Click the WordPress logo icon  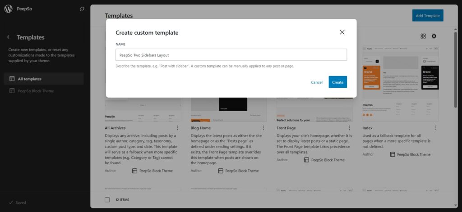(8, 9)
